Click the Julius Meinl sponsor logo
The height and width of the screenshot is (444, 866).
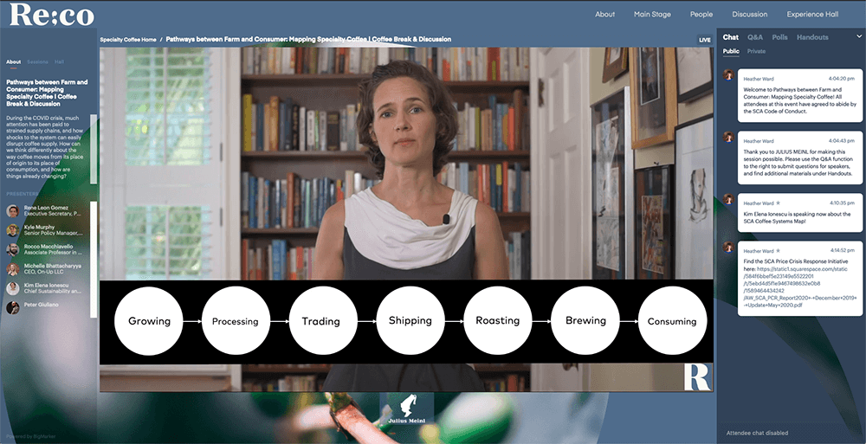pos(406,410)
